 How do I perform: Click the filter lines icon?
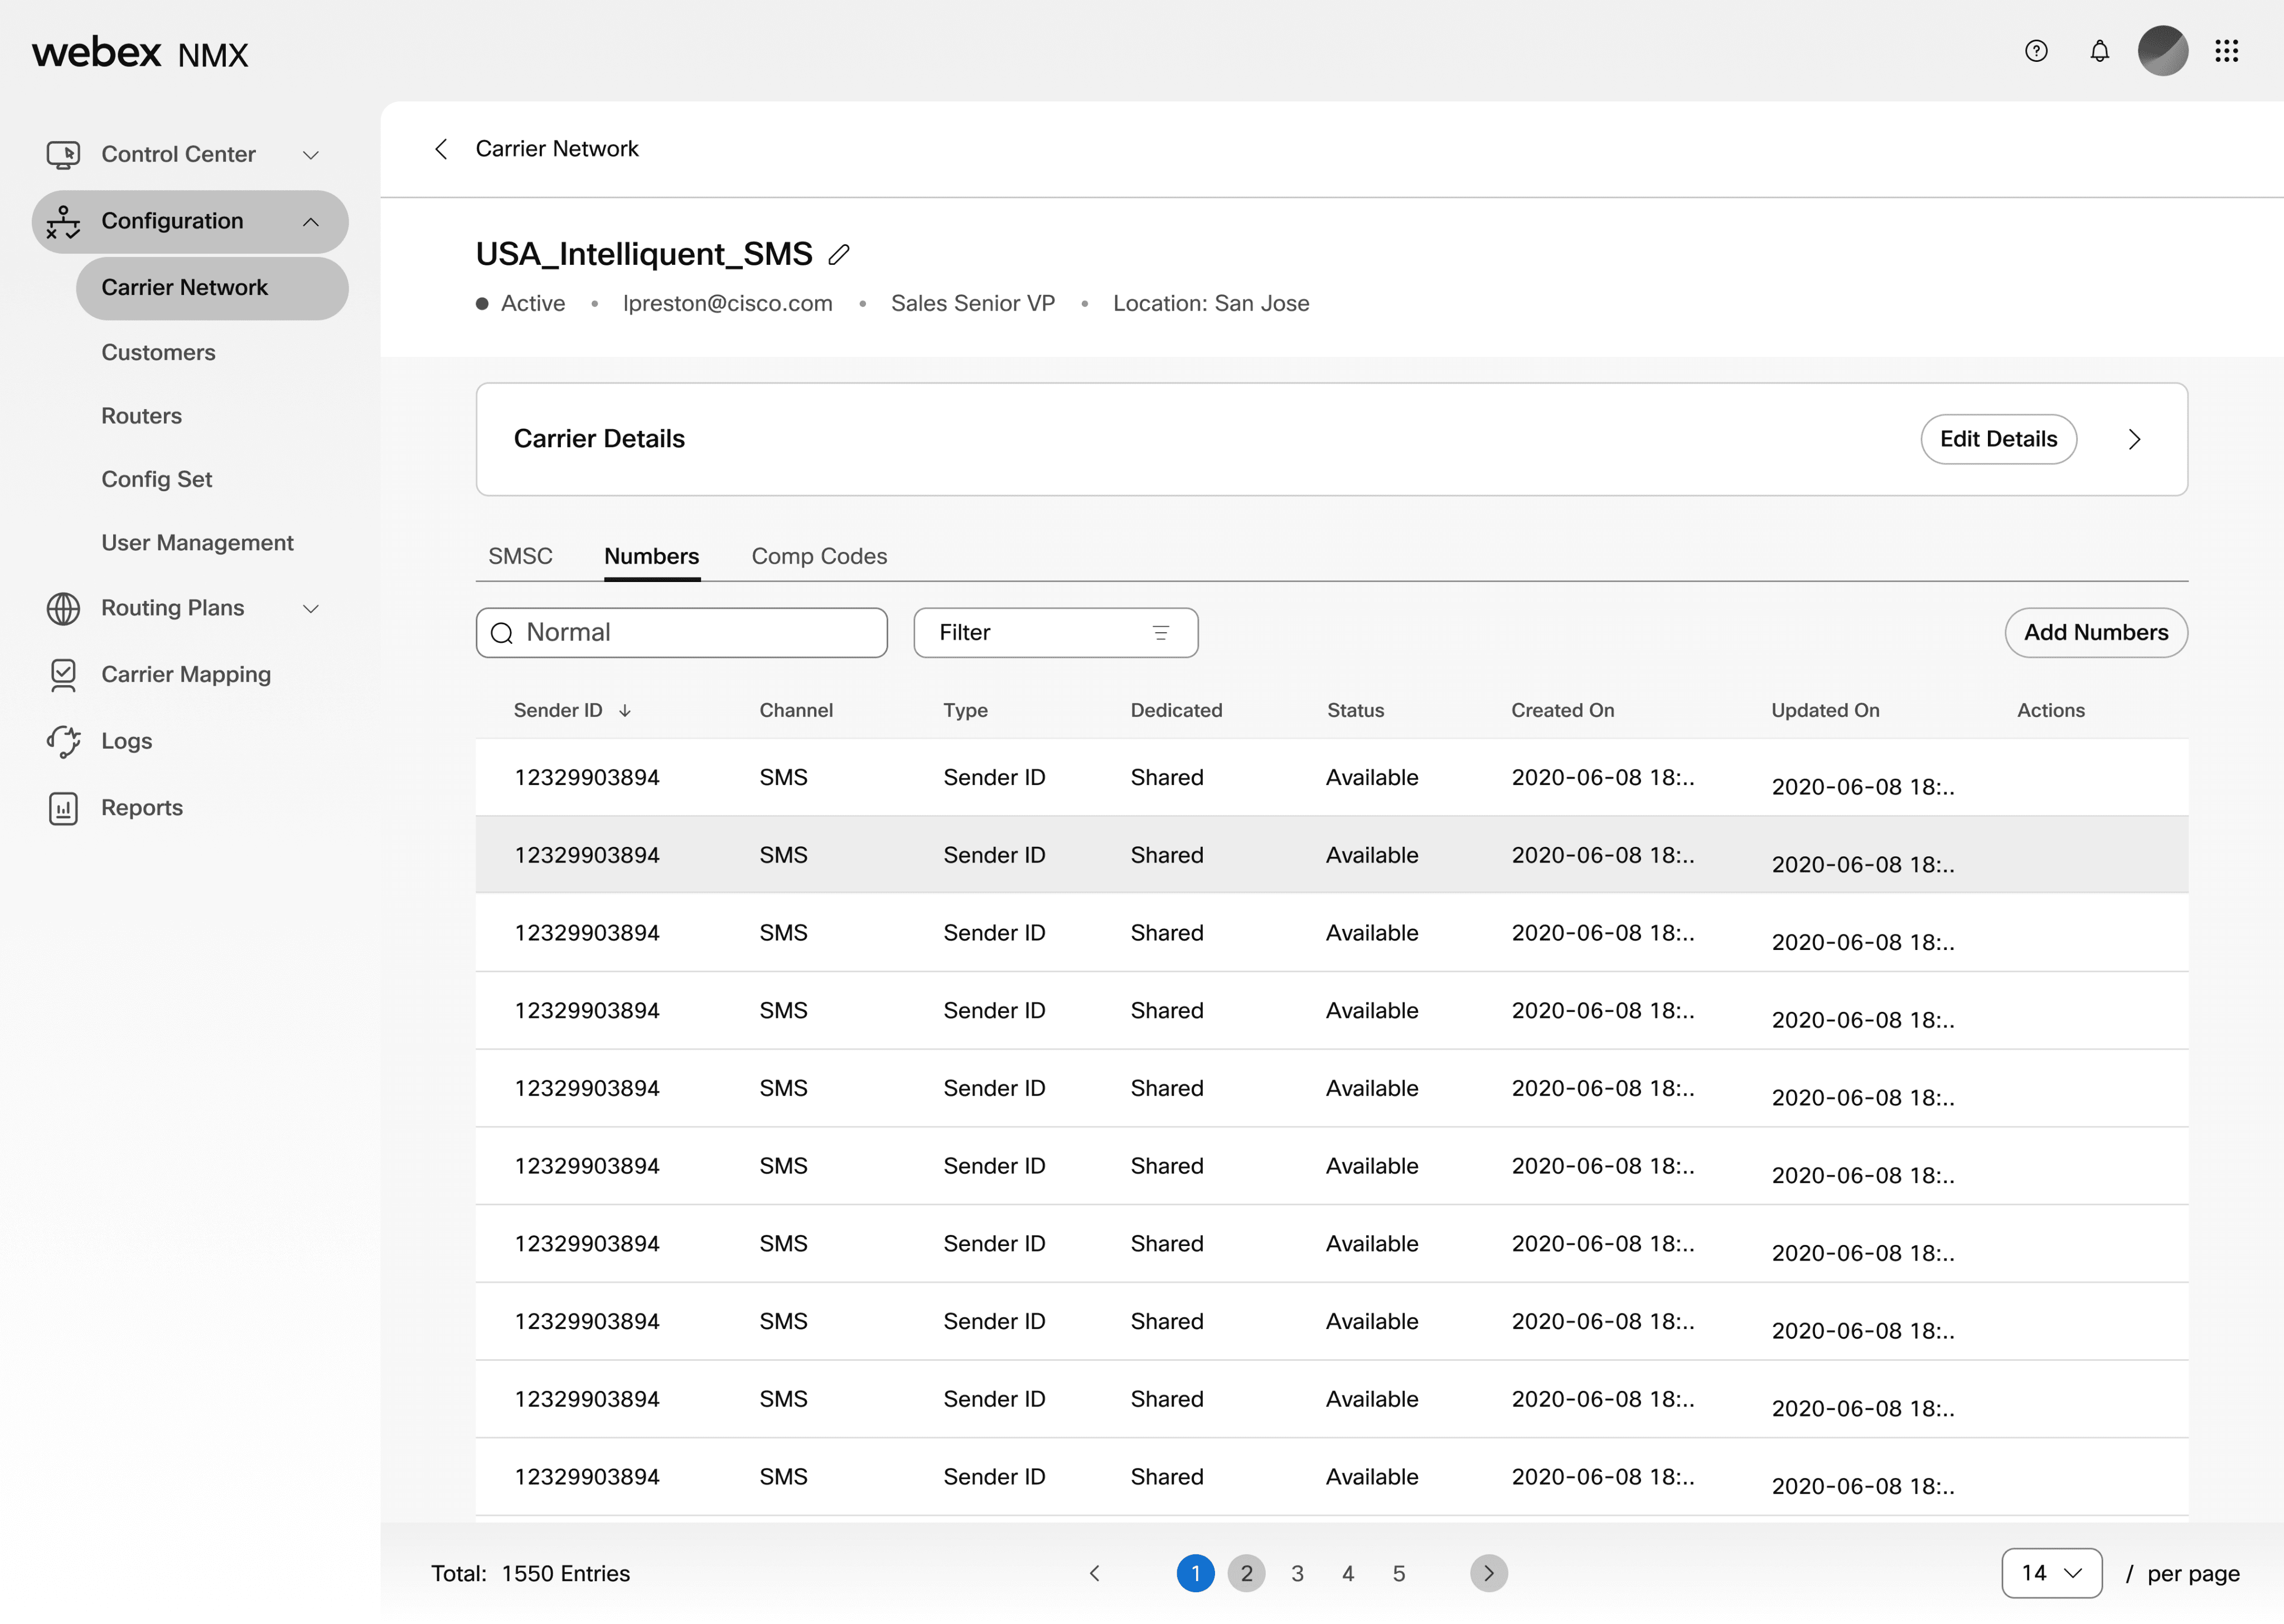tap(1161, 633)
